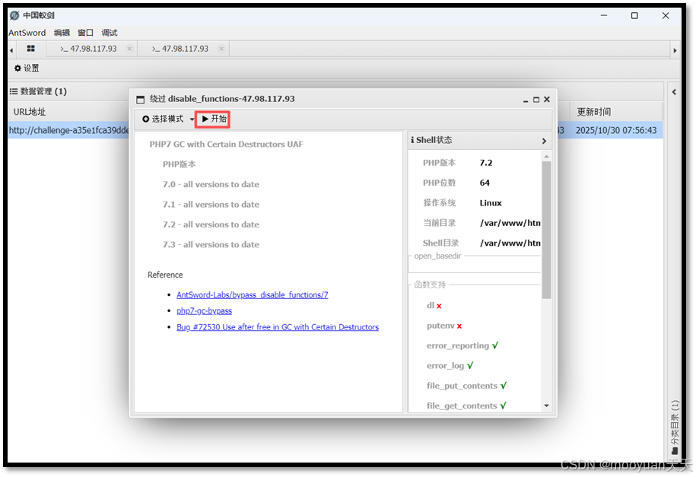Click the AntSword app logo icon
Viewport: 696px width, 477px height.
point(14,15)
